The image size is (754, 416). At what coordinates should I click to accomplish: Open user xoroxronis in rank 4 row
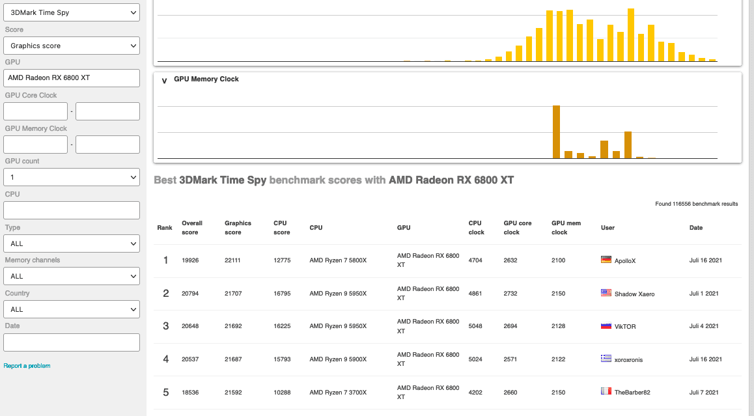pos(628,360)
